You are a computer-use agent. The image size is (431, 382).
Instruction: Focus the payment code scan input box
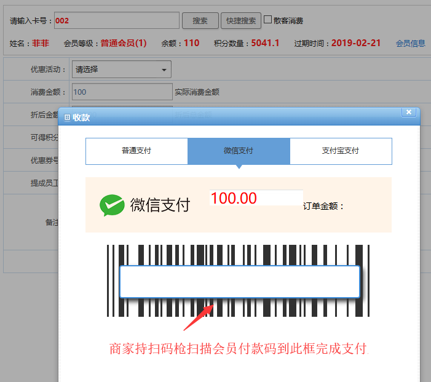[240, 282]
